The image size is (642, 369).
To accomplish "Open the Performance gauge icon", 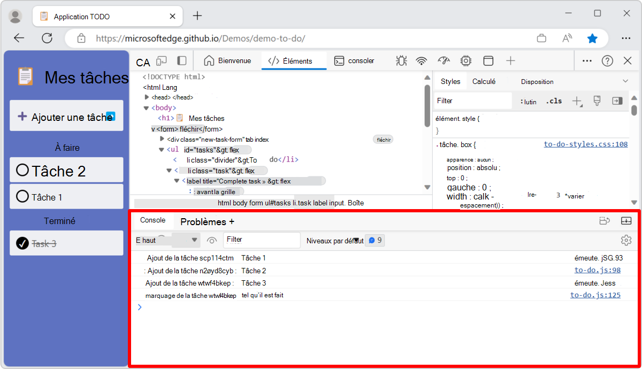I will (x=444, y=61).
